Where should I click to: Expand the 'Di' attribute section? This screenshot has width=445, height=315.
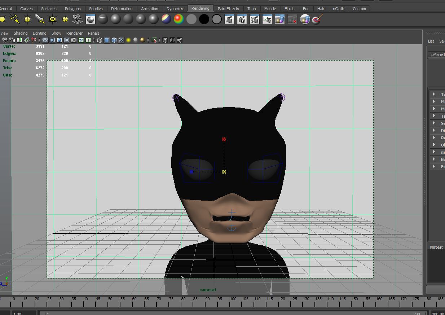point(434,130)
